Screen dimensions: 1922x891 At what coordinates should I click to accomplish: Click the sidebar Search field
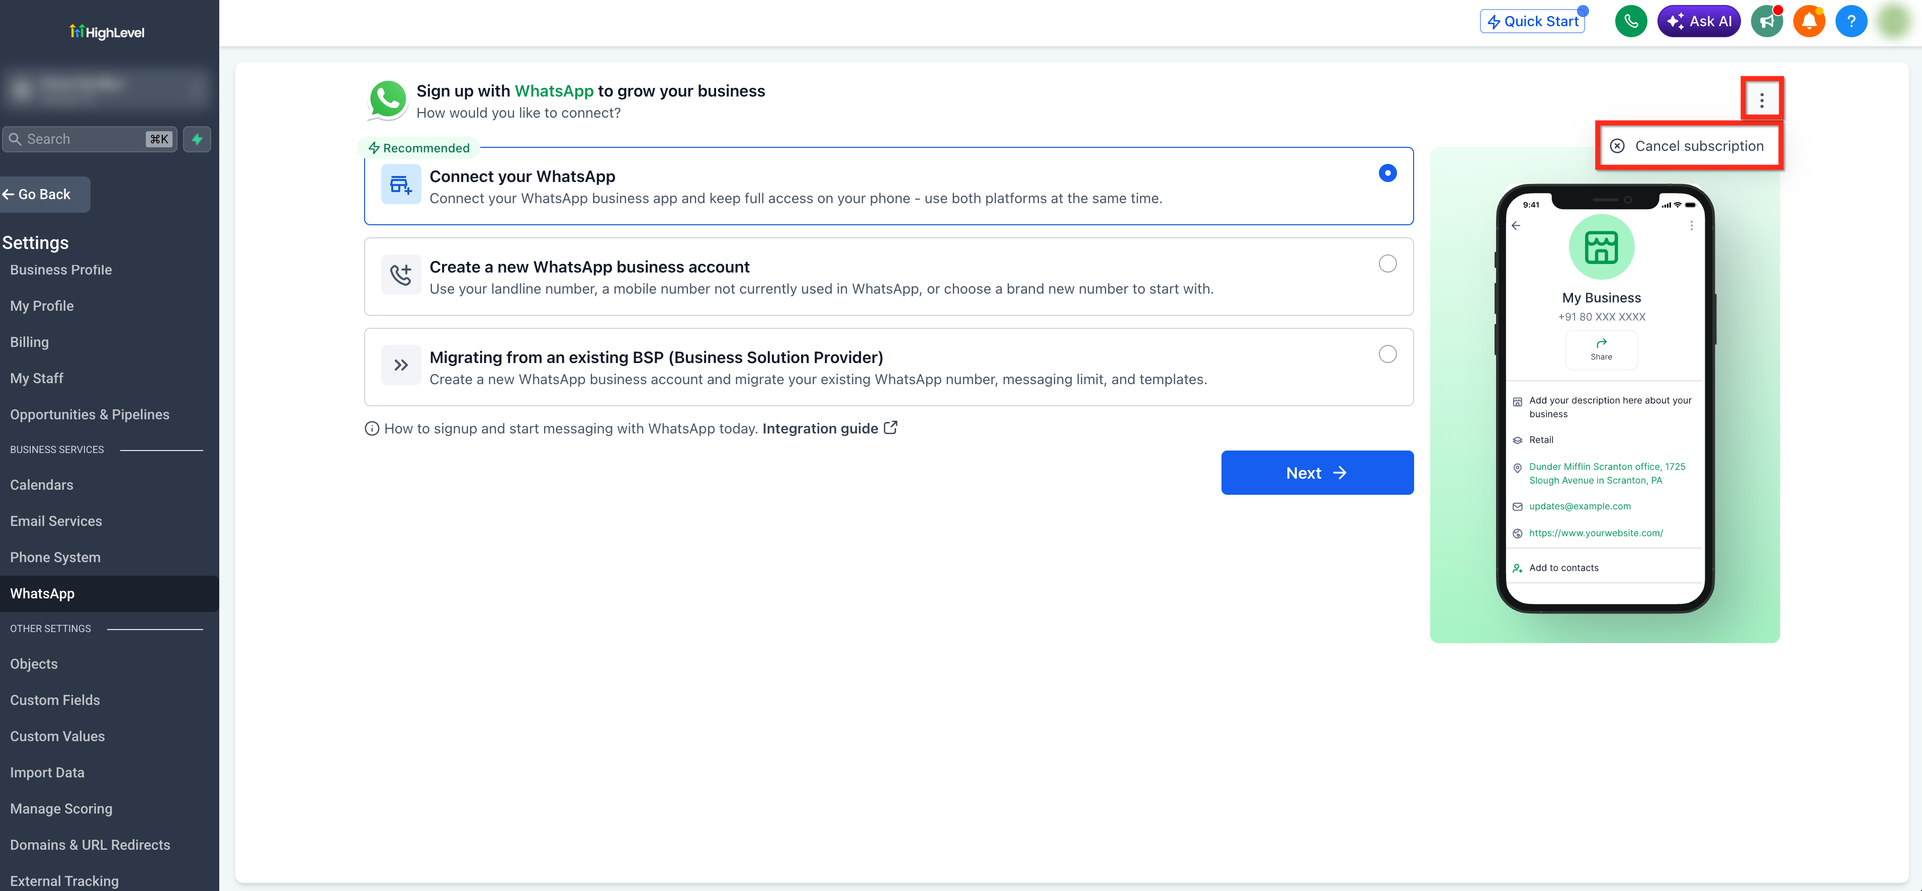pos(90,139)
